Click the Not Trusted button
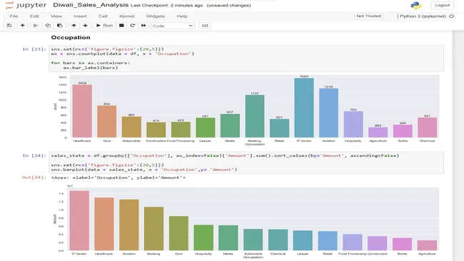 tap(369, 16)
